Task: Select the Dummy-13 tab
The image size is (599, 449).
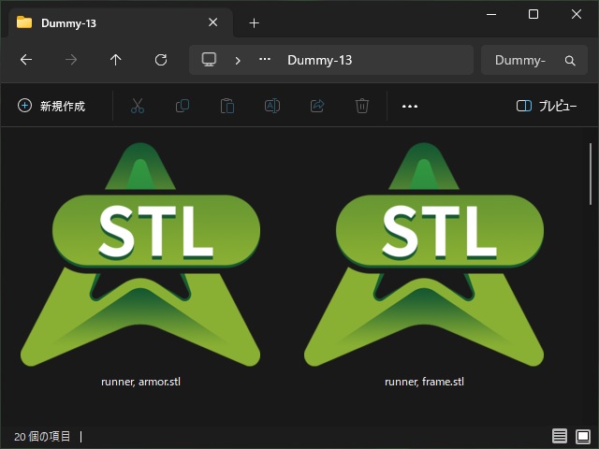Action: [121, 22]
